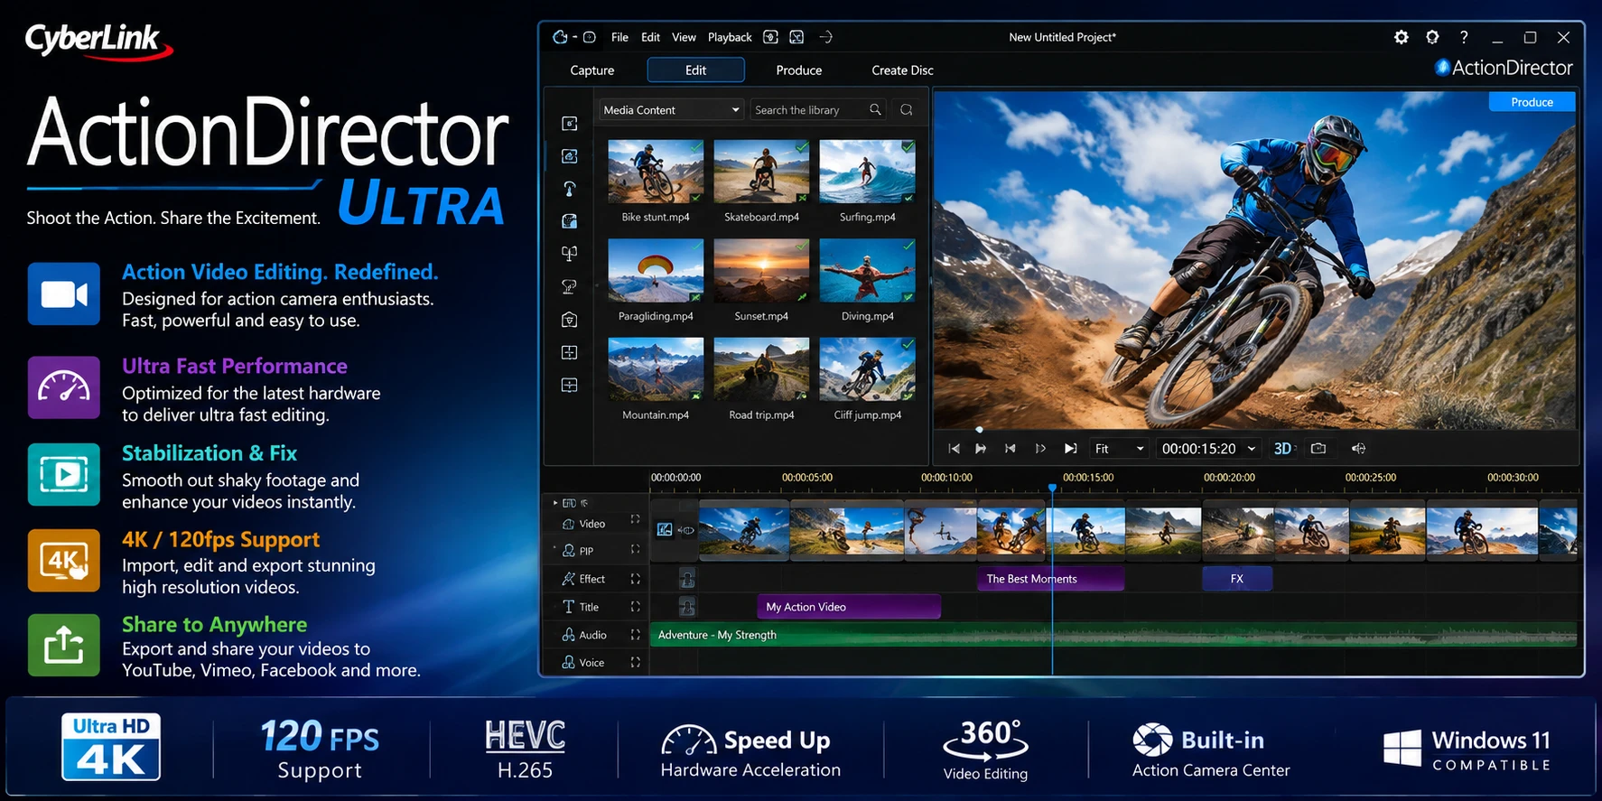This screenshot has height=801, width=1602.
Task: Click the magnifier icon in the library search box
Action: [875, 109]
